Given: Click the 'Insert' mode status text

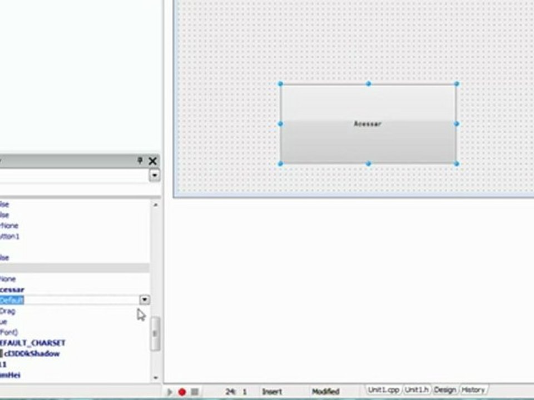Looking at the screenshot, I should click(x=272, y=392).
